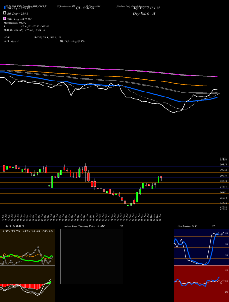Click the magenta 200 Day legend swatch
The image size is (229, 302).
point(5,18)
